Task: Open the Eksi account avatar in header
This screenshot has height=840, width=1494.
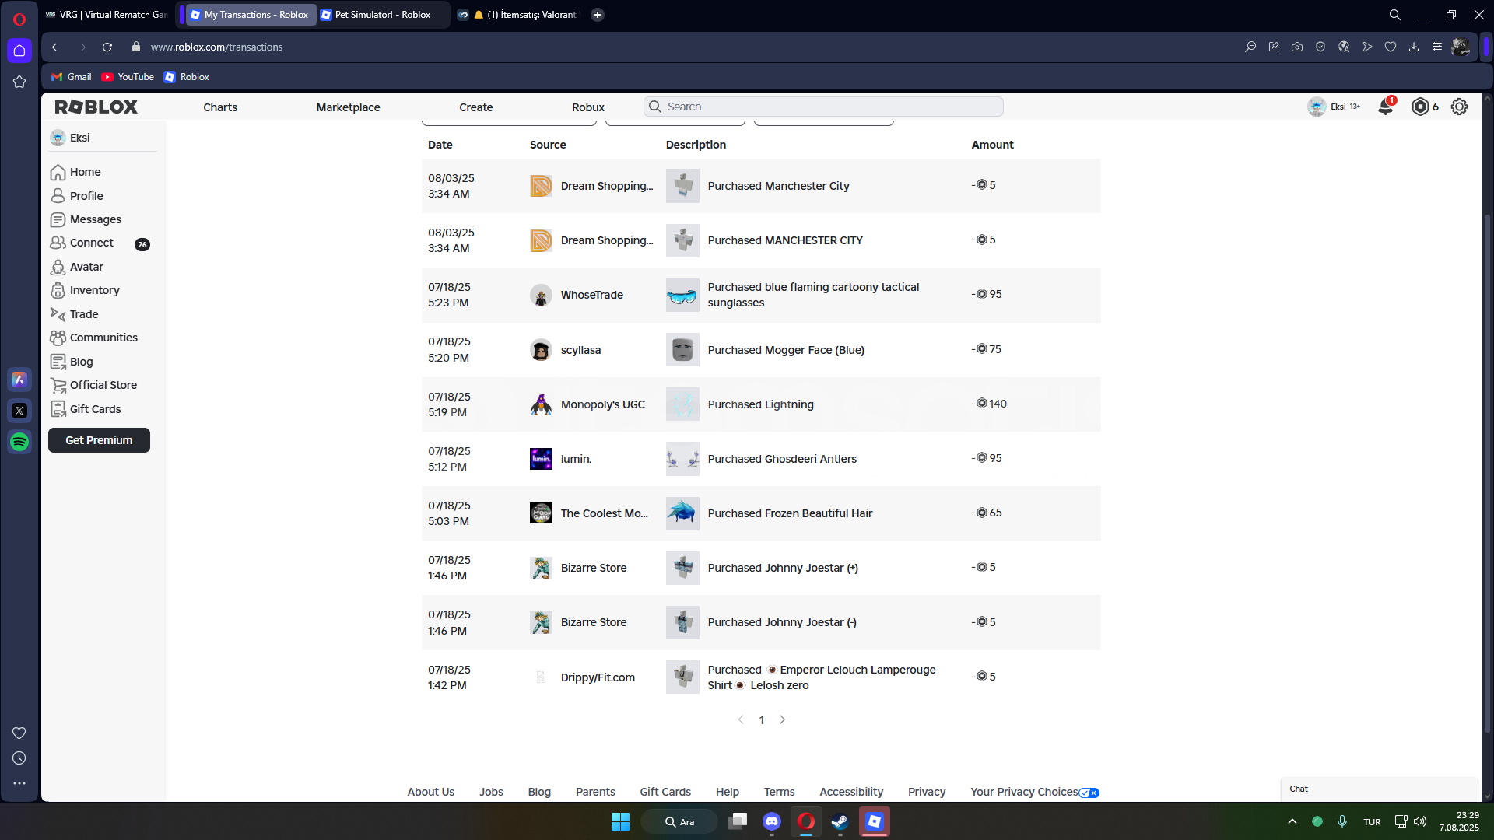Action: tap(1317, 107)
